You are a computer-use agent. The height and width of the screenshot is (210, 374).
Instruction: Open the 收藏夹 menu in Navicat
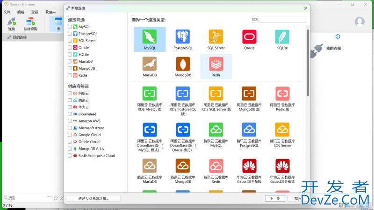click(50, 12)
